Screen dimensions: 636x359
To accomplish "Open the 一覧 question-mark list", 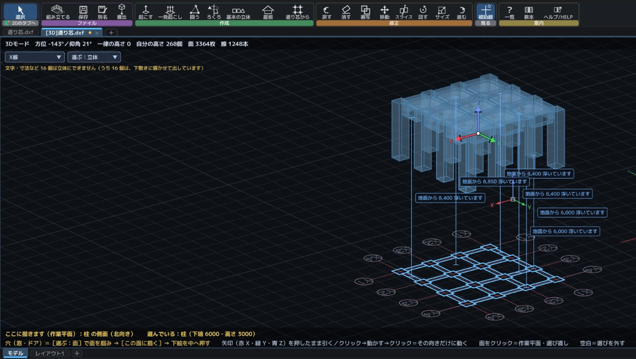I will (x=509, y=12).
